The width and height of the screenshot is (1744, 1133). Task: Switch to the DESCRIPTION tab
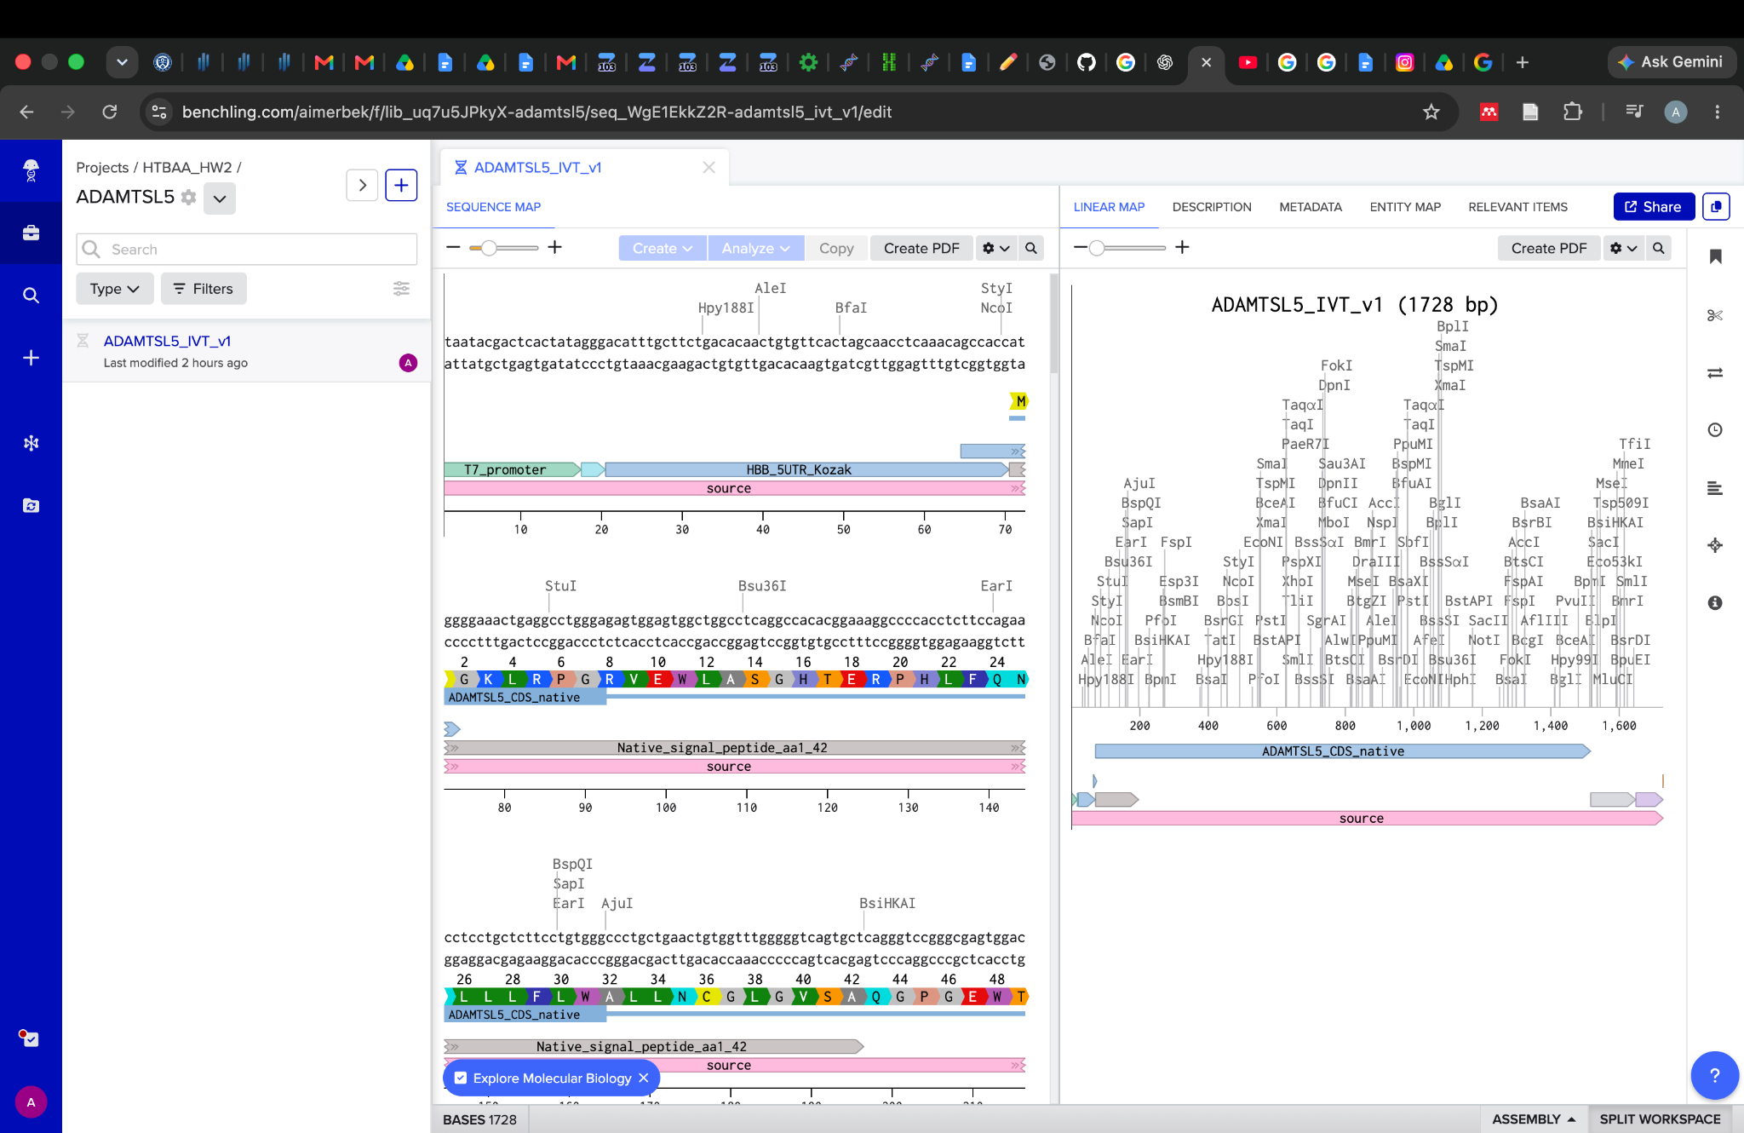1211,207
